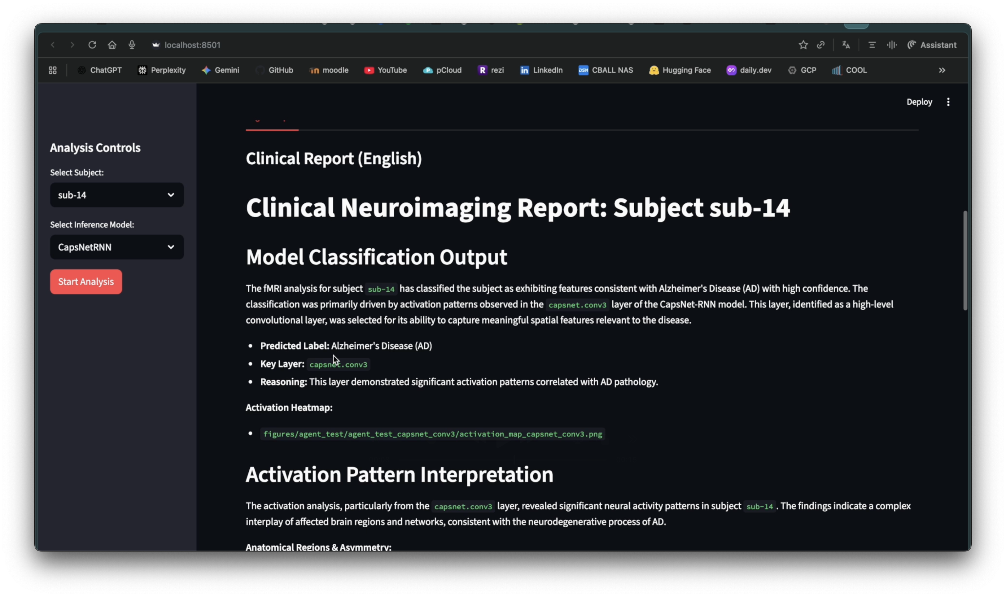Bookmark page with the star icon
Viewport: 1006px width, 597px height.
click(803, 45)
